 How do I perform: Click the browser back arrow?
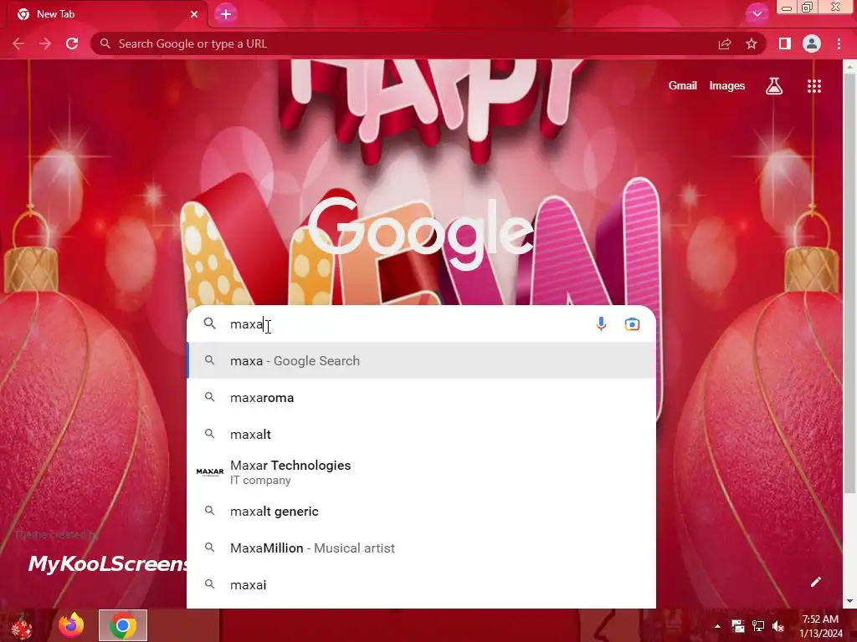point(18,43)
